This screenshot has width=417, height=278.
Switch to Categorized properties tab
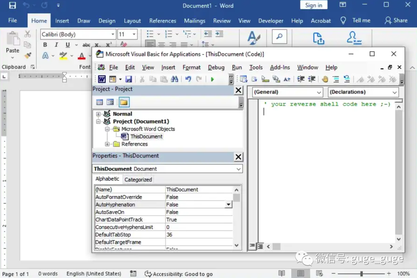pyautogui.click(x=138, y=180)
